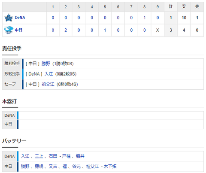Viewport: 206px width, 173px height.
Task: Open losing pitcher 入江 link in 責任投手
Action: point(48,74)
